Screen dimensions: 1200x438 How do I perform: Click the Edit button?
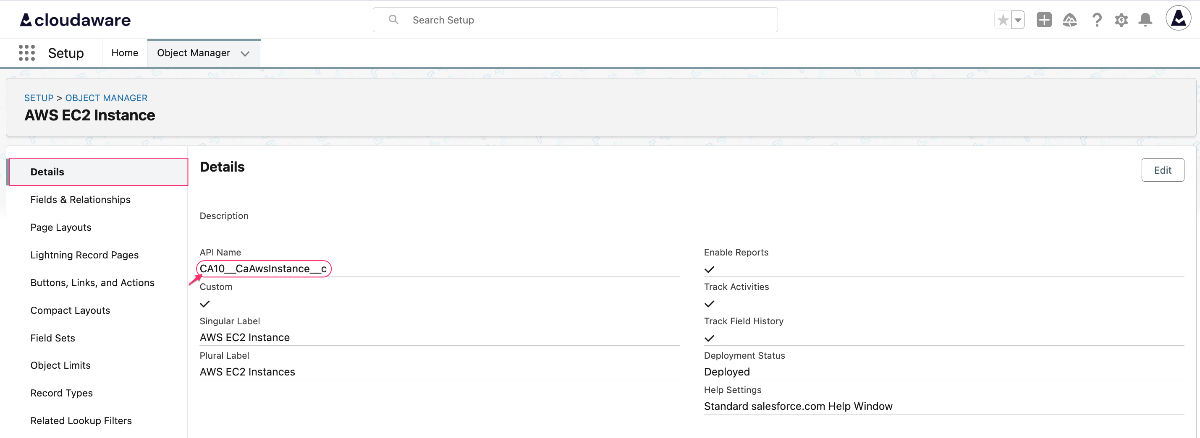1163,170
